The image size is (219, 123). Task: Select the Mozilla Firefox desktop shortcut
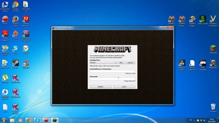[15, 21]
